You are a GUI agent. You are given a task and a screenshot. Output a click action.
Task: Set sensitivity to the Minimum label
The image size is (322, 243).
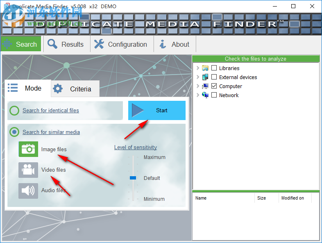pyautogui.click(x=154, y=199)
